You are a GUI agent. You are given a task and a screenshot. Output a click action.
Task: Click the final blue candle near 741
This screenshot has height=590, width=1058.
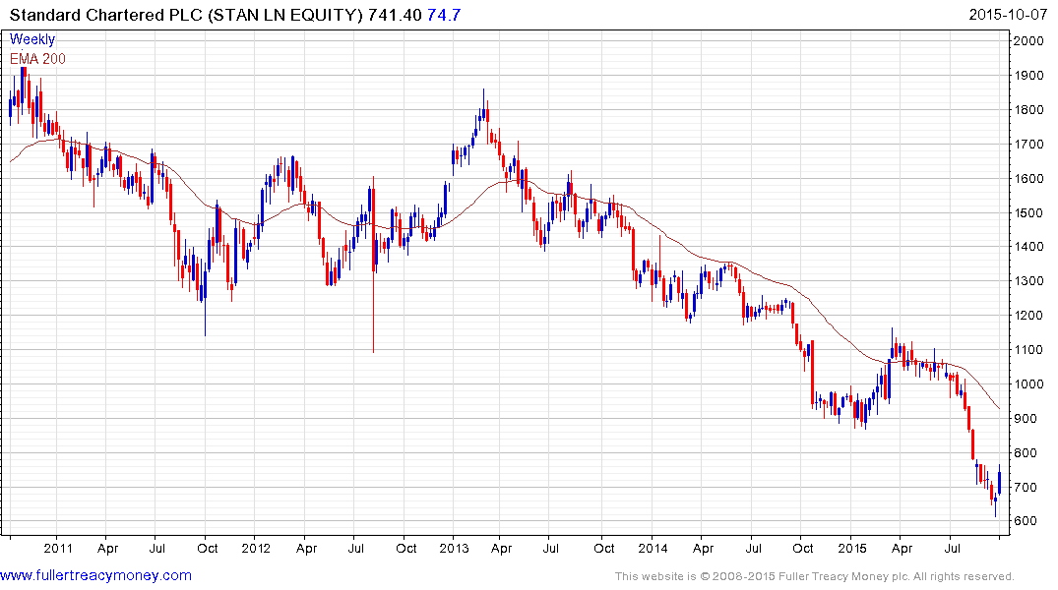click(999, 480)
